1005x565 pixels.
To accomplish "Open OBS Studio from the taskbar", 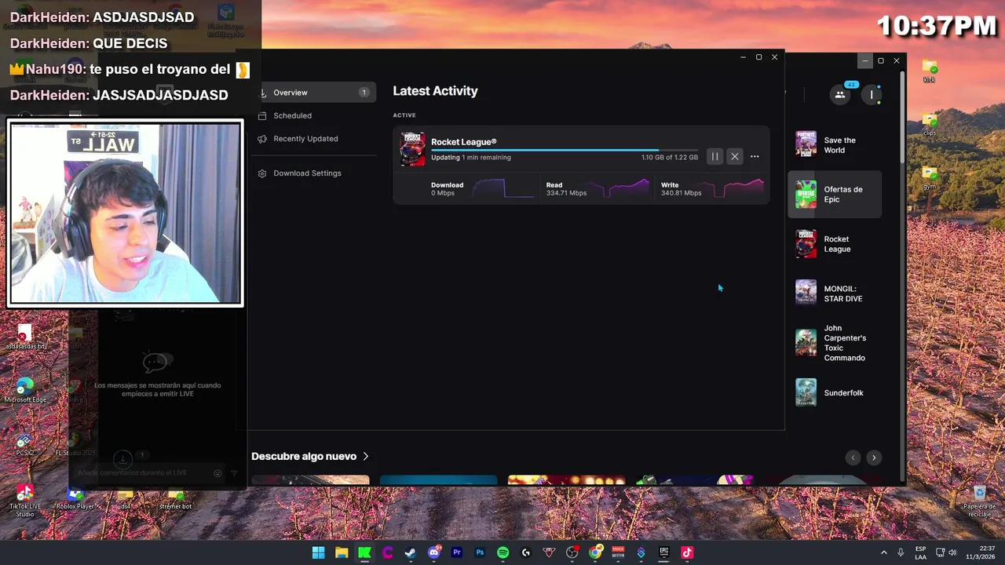I will [x=572, y=552].
